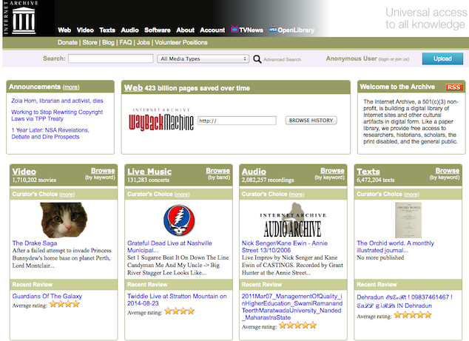Click the Wayback Machine logo
The height and width of the screenshot is (341, 469).
coord(161,120)
